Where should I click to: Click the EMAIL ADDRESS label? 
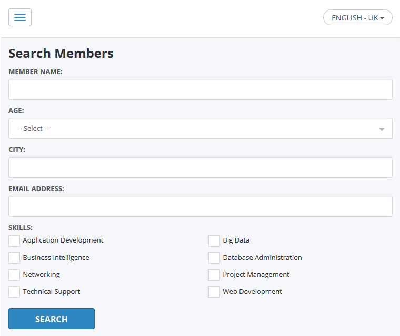coord(36,188)
